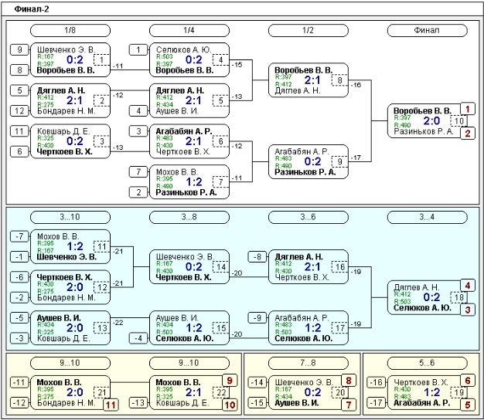Select the 1:2 score of Мохов vs Разиньков
484x420 pixels.
pos(194,181)
